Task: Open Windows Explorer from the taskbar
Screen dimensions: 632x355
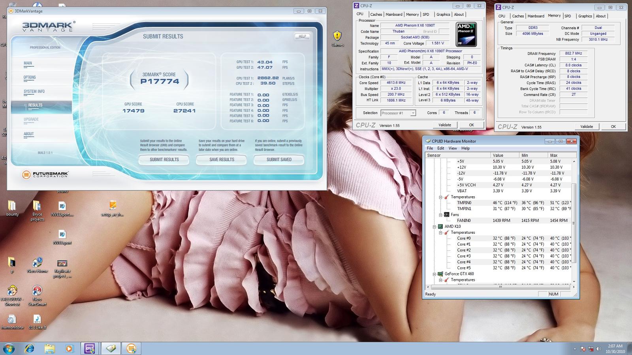Action: pos(49,348)
